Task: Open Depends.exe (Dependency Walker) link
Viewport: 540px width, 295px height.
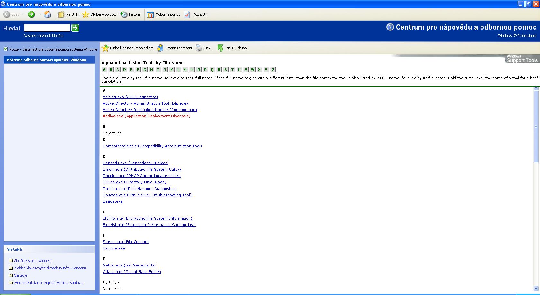Action: click(136, 163)
